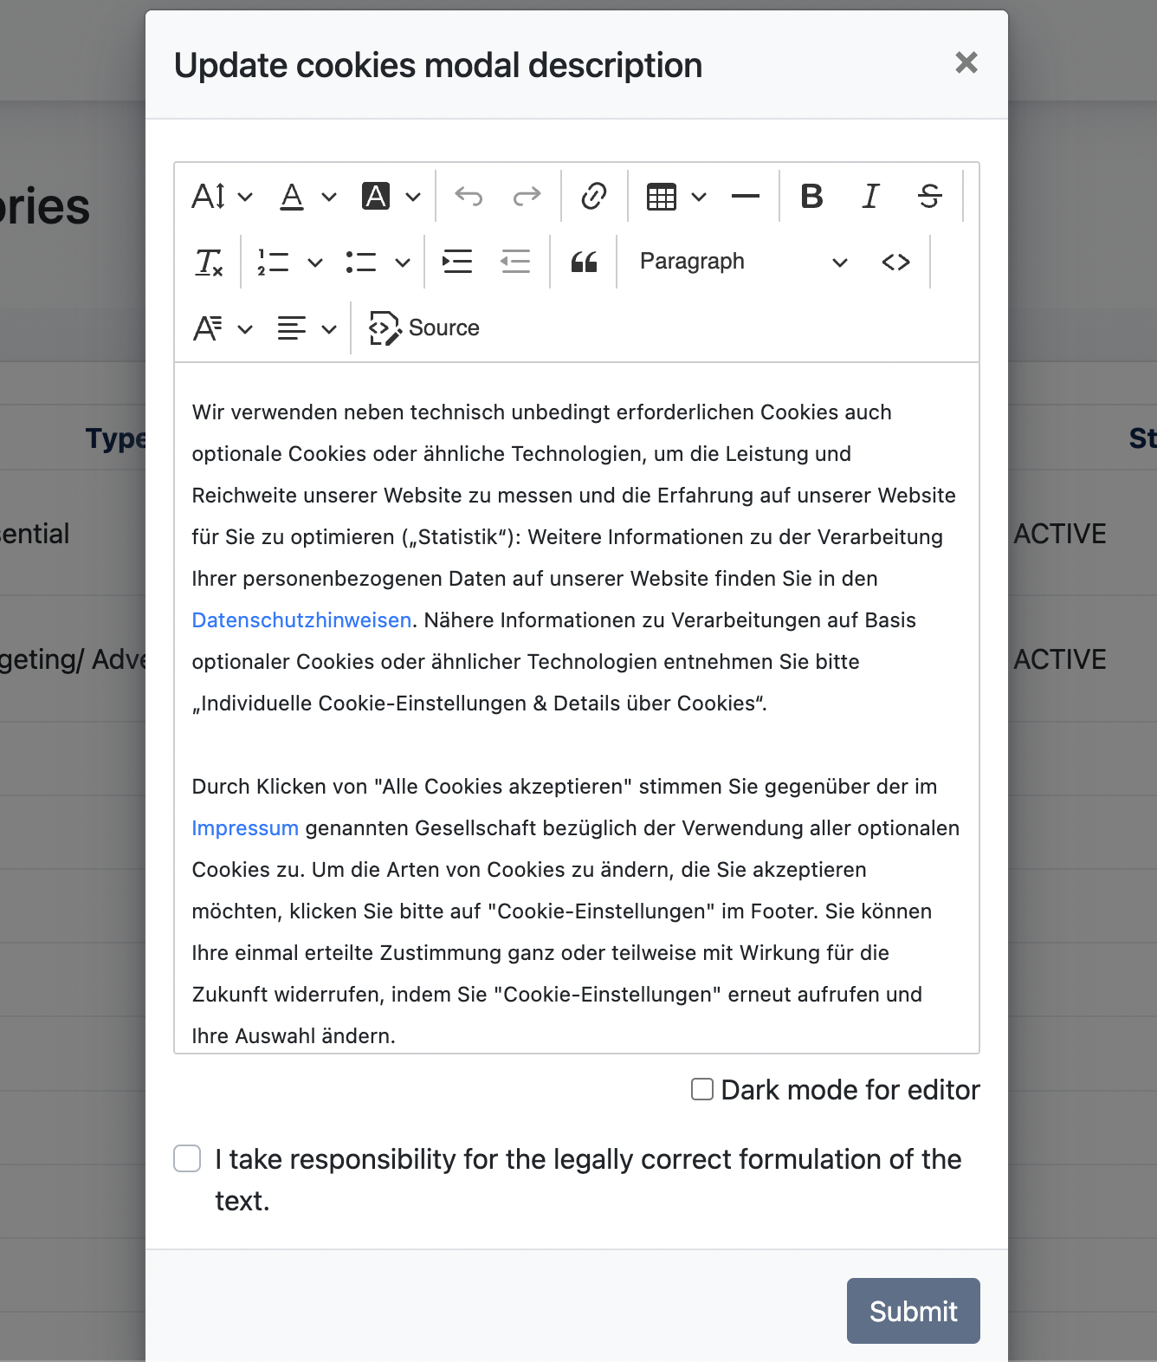This screenshot has height=1362, width=1157.
Task: Toggle strikethrough formatting
Action: (x=930, y=197)
